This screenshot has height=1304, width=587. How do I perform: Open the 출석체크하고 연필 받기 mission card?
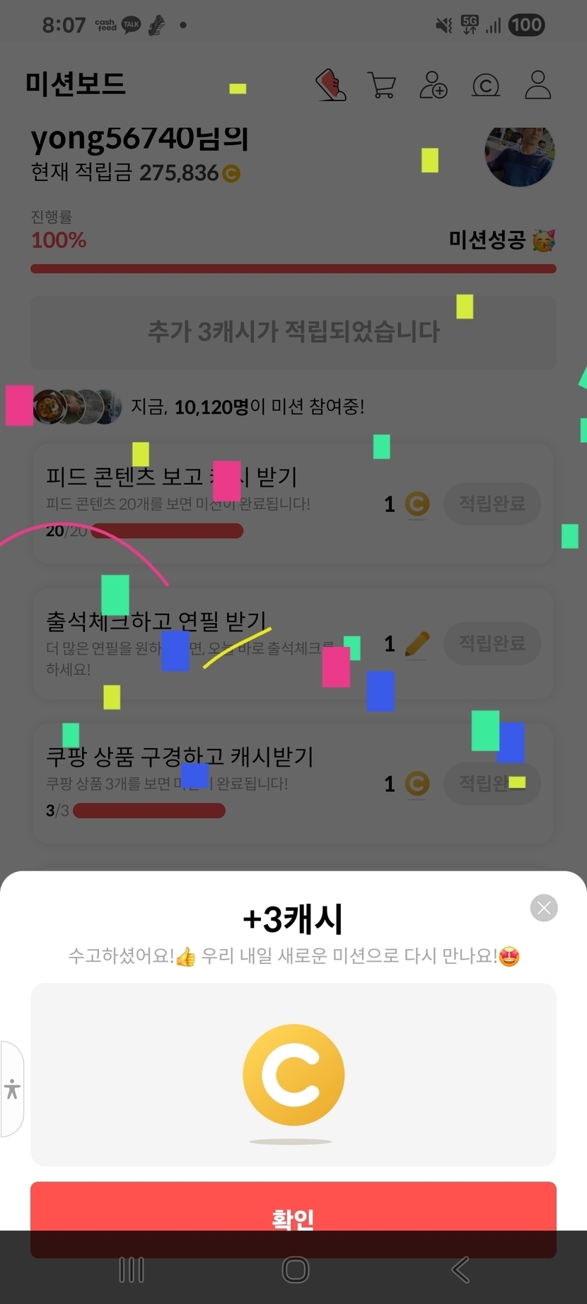293,644
